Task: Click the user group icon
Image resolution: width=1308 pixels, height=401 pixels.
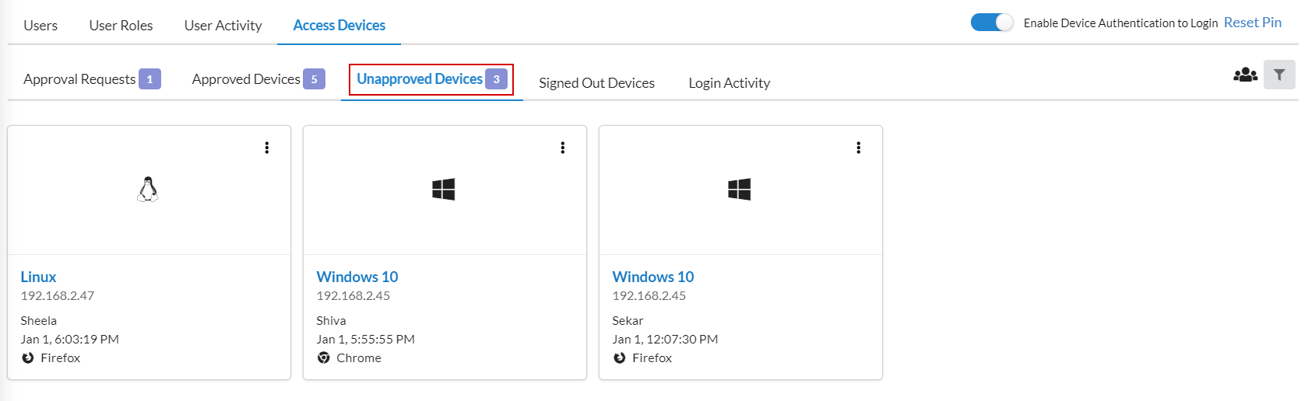Action: pyautogui.click(x=1246, y=75)
